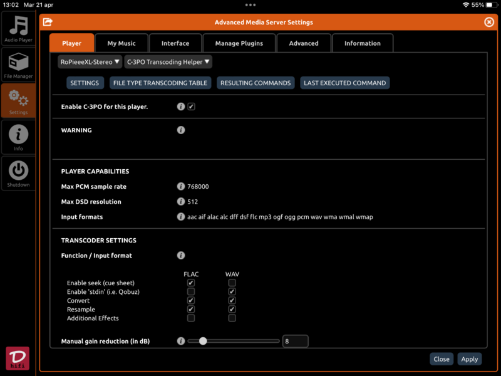Toggle Enable seek (cue sheet) for FLAC
This screenshot has height=376, width=501.
pos(191,283)
